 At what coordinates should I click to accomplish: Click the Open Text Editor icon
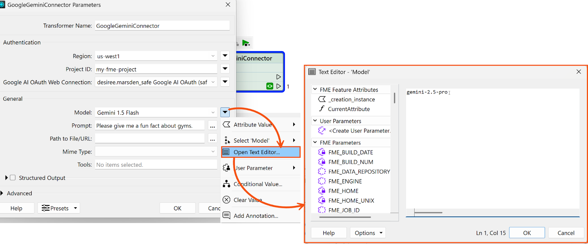(x=226, y=152)
